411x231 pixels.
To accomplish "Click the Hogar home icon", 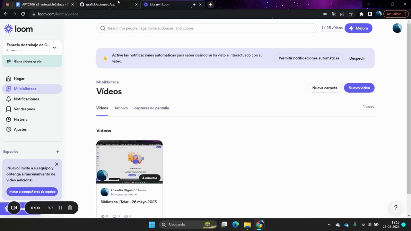I will 8,79.
